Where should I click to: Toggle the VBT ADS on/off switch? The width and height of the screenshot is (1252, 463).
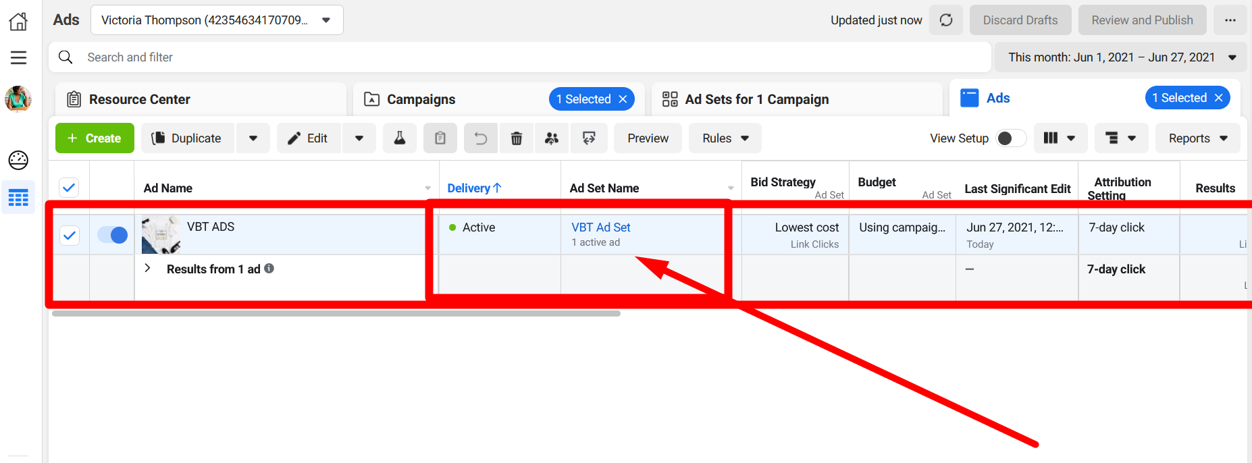pyautogui.click(x=112, y=235)
